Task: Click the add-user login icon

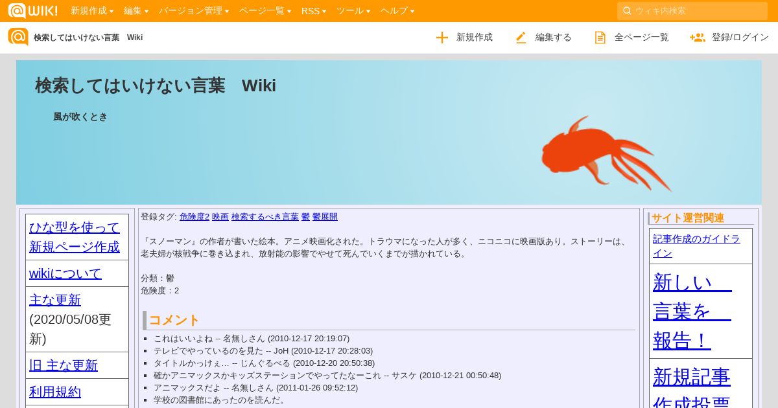Action: tap(698, 38)
